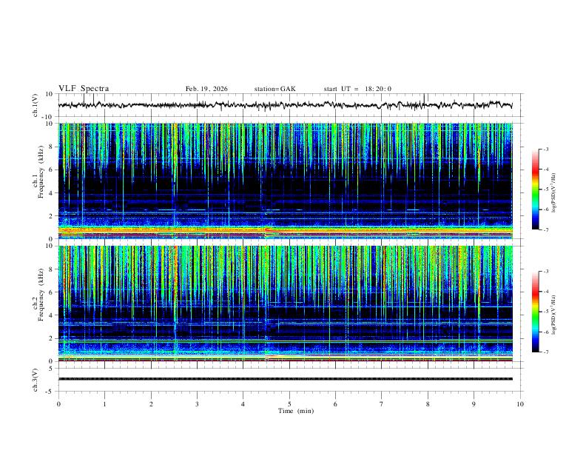Click the '-7' label on ch.2 colorbar

546,352
